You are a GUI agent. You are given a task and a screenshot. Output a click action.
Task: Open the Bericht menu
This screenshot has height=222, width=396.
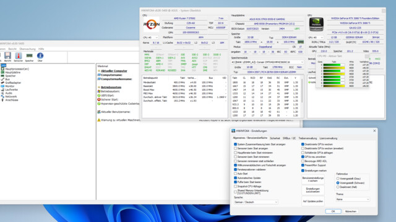[12, 49]
